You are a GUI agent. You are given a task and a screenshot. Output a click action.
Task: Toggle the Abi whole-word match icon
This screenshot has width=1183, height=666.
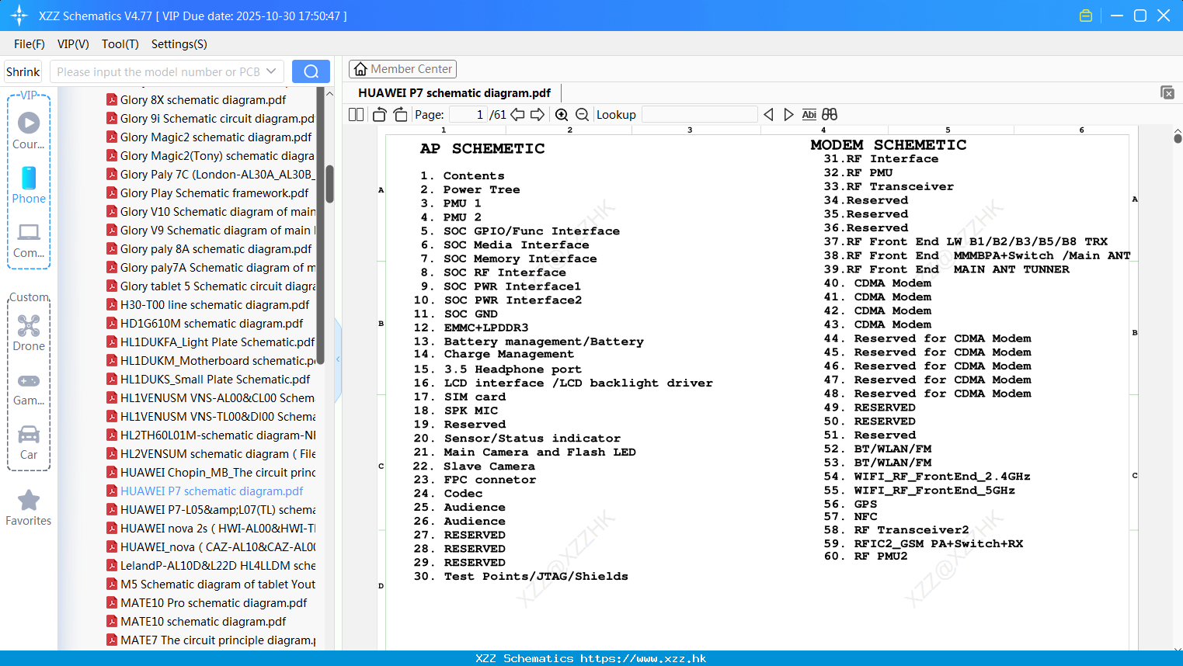click(809, 115)
